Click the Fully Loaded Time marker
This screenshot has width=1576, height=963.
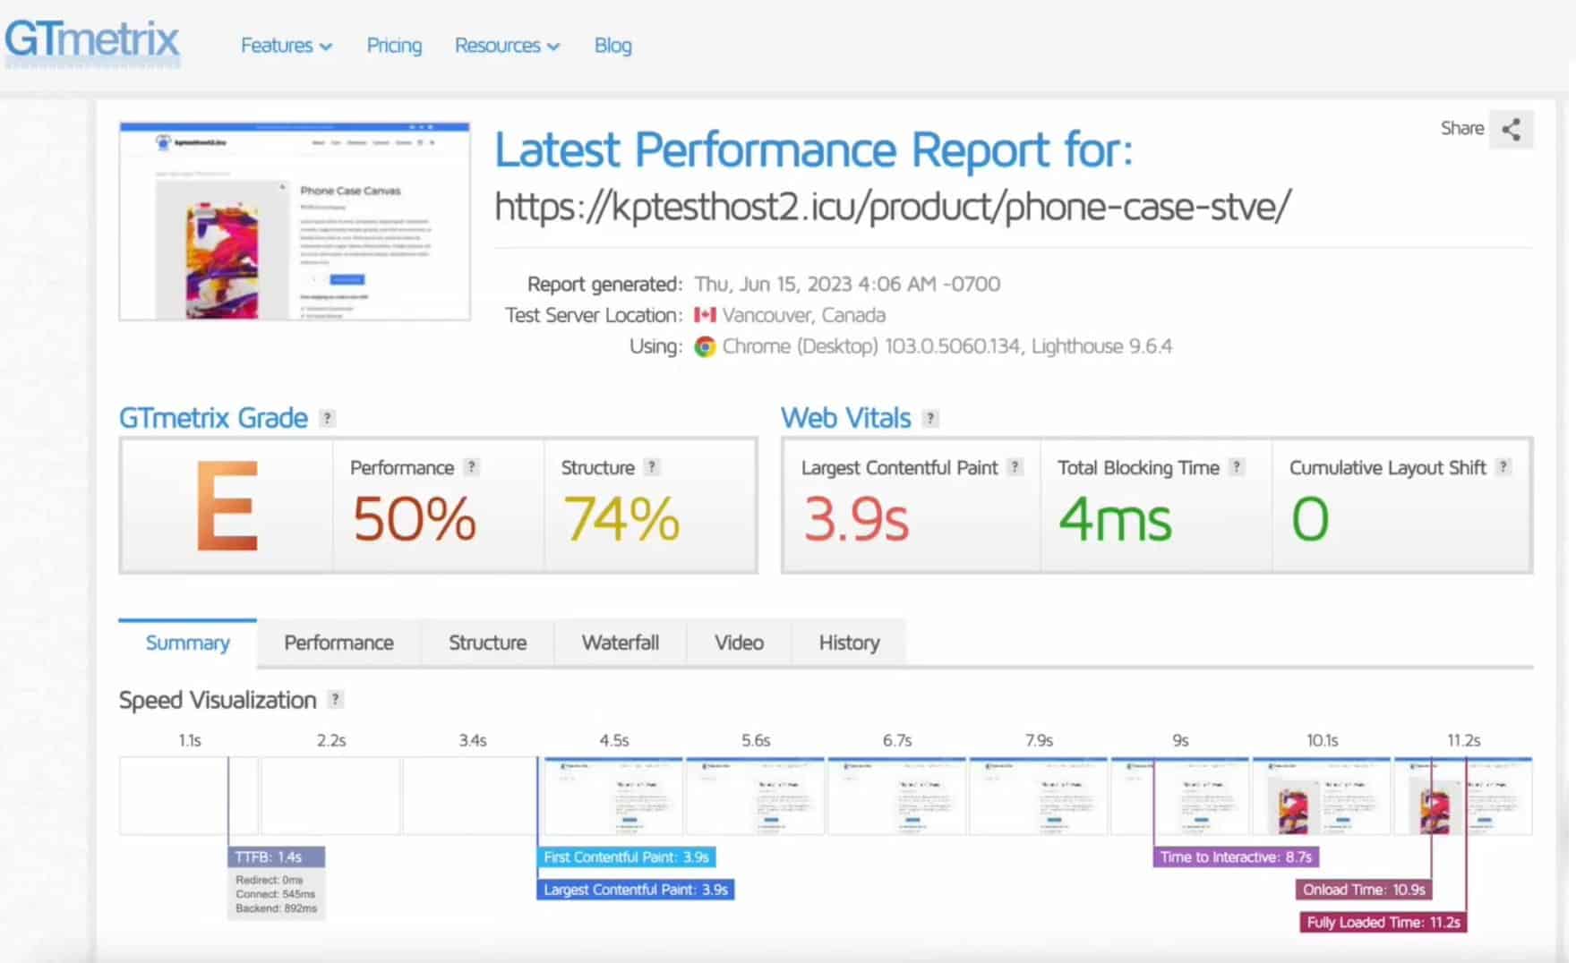pos(1383,923)
